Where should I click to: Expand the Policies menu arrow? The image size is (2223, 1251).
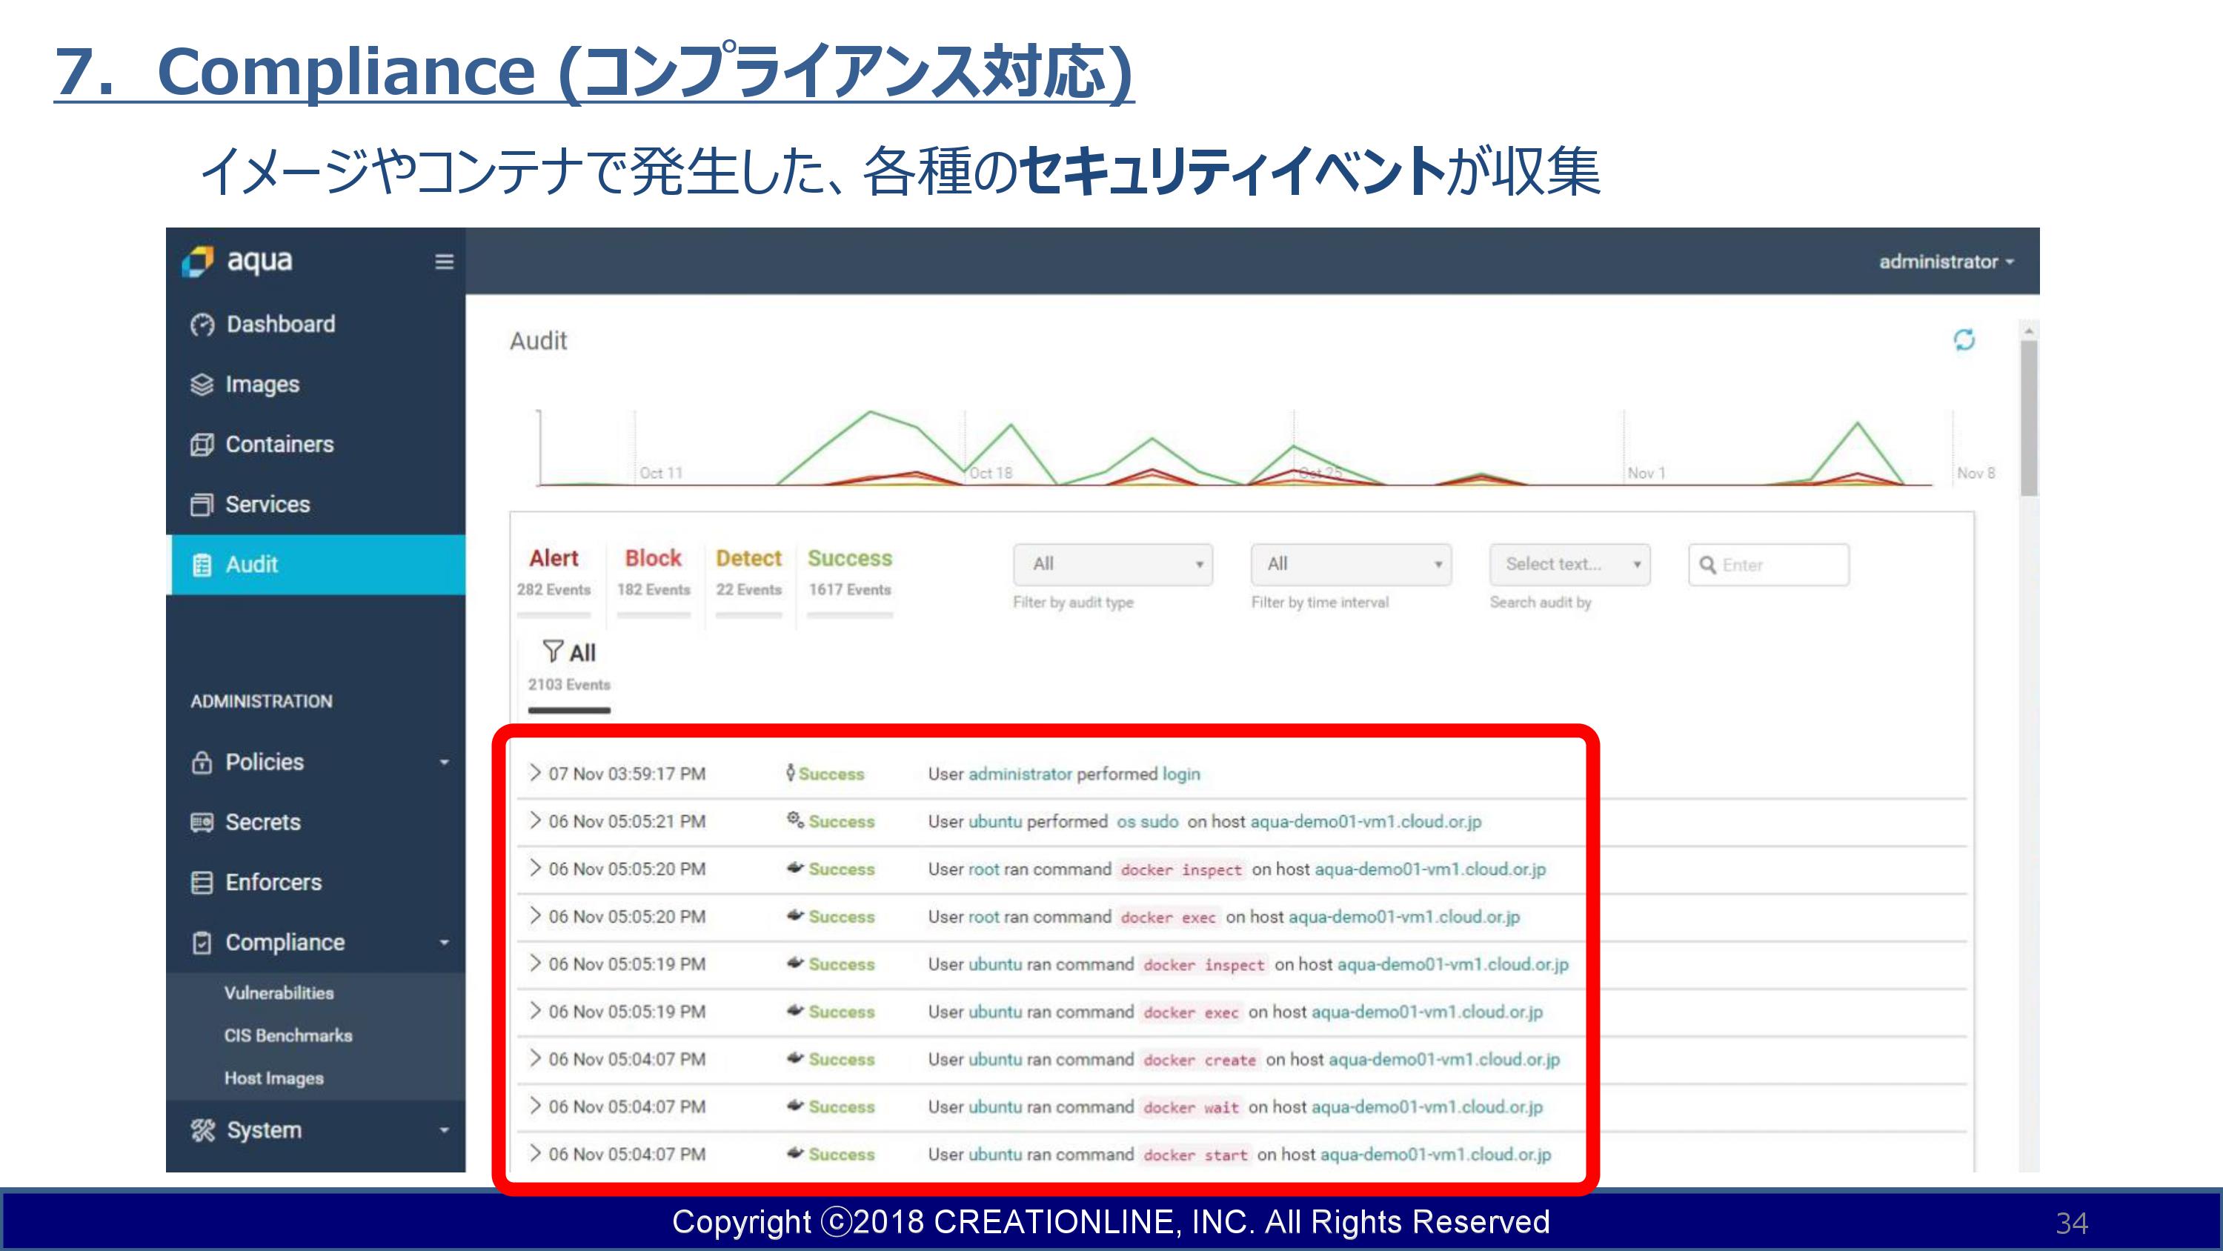pyautogui.click(x=445, y=763)
